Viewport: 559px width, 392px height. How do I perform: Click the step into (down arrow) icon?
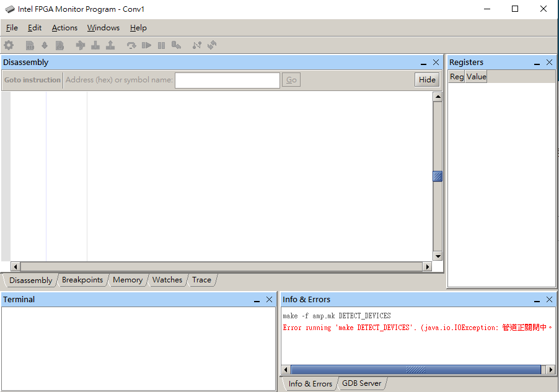[x=95, y=45]
